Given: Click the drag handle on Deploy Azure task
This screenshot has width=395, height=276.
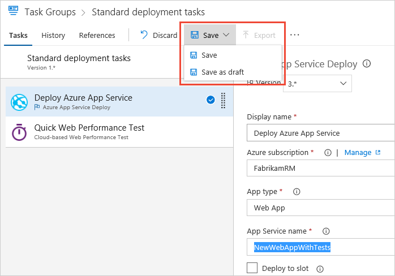Looking at the screenshot, I should tap(223, 101).
